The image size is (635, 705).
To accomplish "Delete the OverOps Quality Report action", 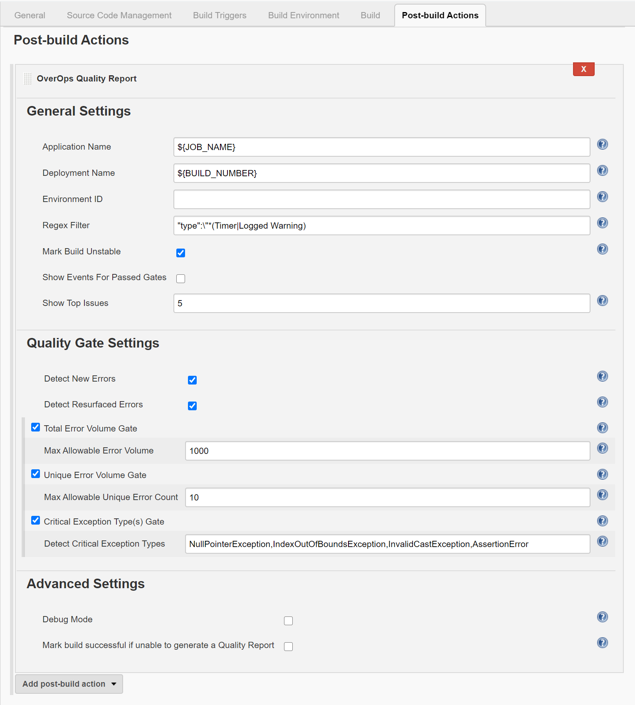I will pyautogui.click(x=583, y=69).
